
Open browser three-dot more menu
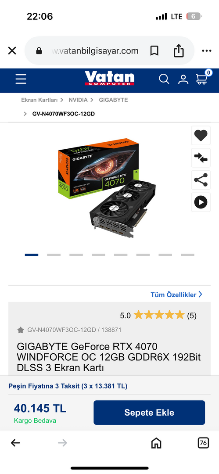click(207, 51)
